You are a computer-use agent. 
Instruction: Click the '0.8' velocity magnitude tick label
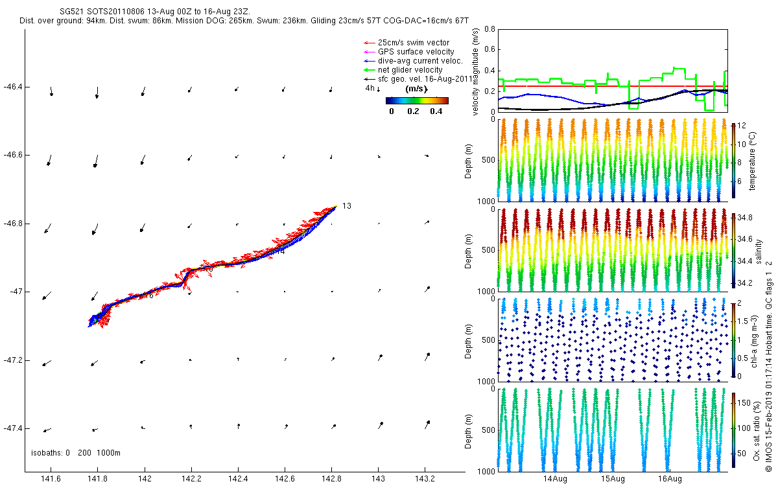pyautogui.click(x=489, y=29)
